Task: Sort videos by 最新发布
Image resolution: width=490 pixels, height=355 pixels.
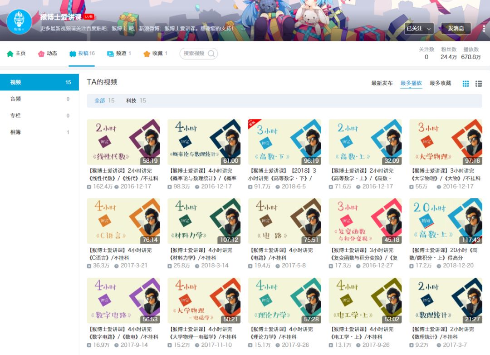Action: coord(382,84)
